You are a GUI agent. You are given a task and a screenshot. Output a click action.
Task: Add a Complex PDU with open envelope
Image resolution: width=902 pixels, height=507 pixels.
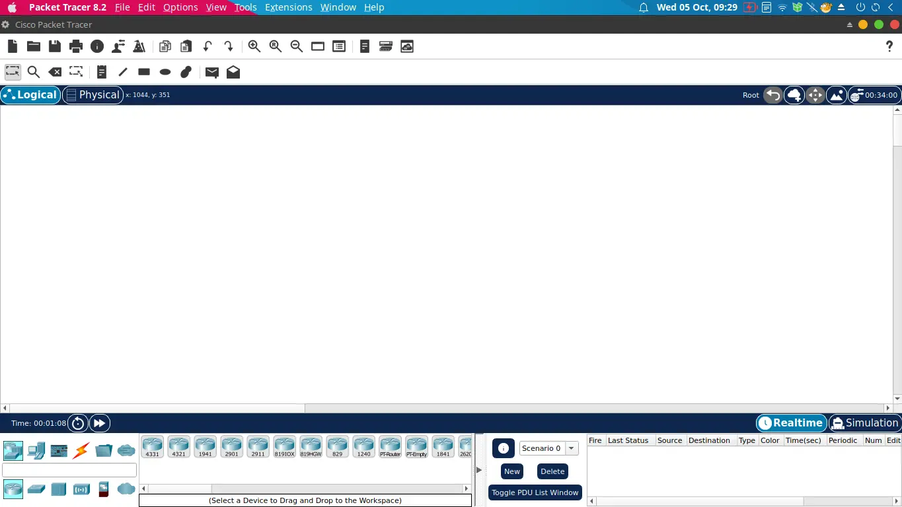[x=233, y=72]
